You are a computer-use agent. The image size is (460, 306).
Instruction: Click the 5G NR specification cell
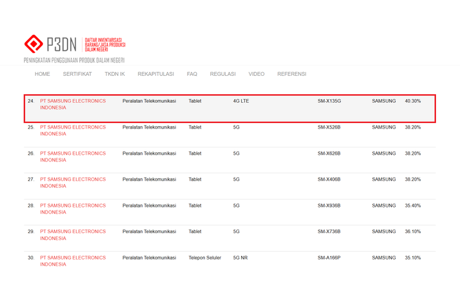coord(240,258)
